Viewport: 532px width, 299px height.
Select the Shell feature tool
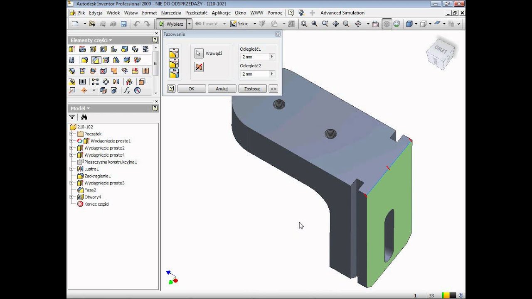[x=103, y=49]
